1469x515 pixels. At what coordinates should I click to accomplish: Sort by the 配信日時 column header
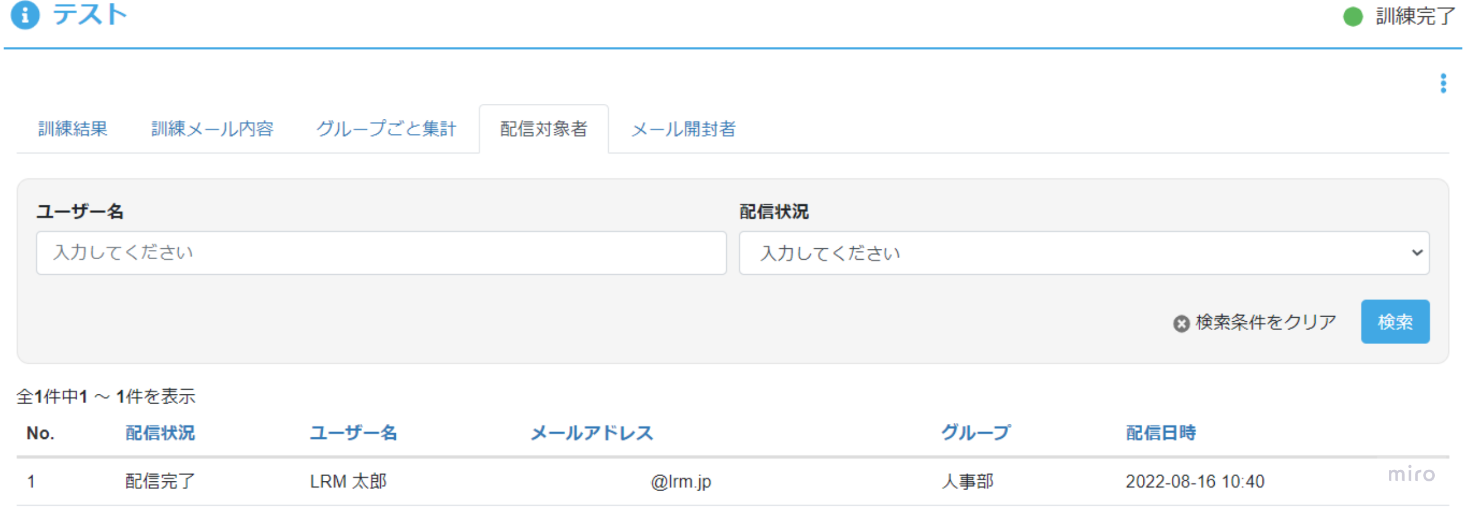(x=1161, y=433)
